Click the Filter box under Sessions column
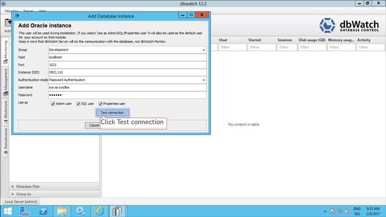 (287, 47)
